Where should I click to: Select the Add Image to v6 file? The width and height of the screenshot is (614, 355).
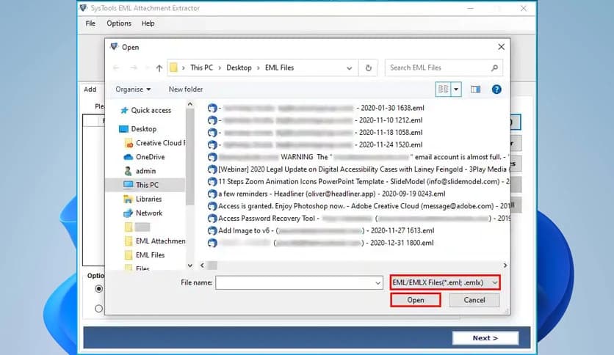tap(321, 230)
